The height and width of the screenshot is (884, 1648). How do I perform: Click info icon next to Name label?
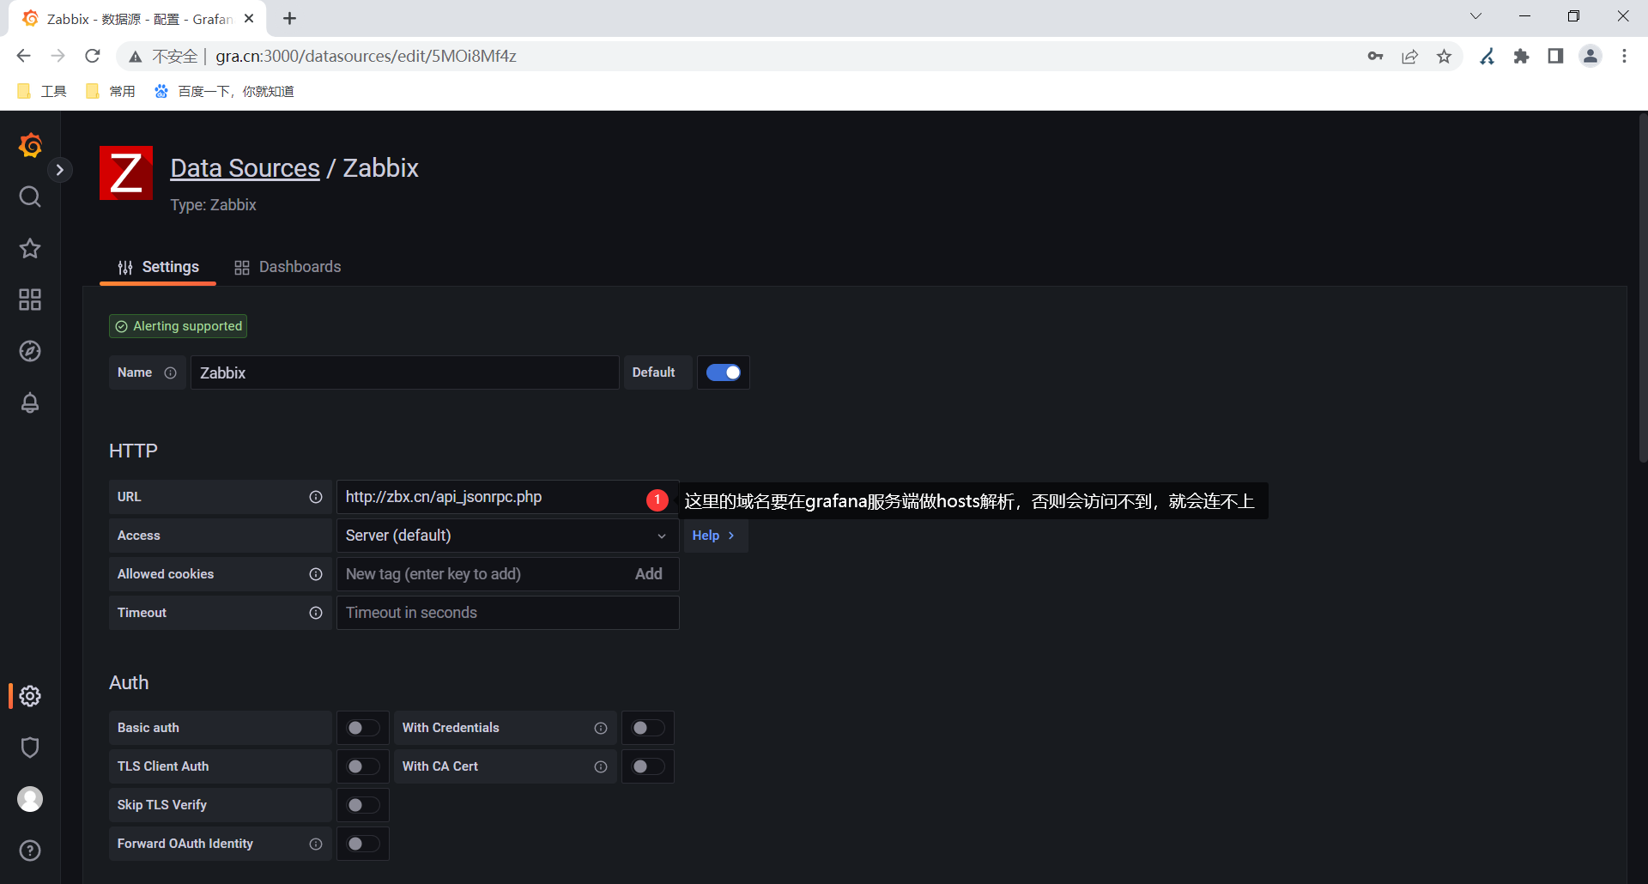(170, 372)
